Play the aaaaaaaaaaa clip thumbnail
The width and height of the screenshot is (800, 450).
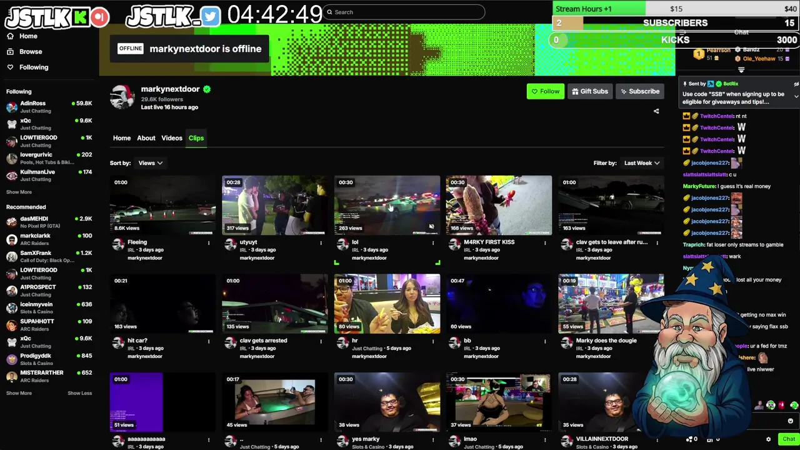(162, 402)
